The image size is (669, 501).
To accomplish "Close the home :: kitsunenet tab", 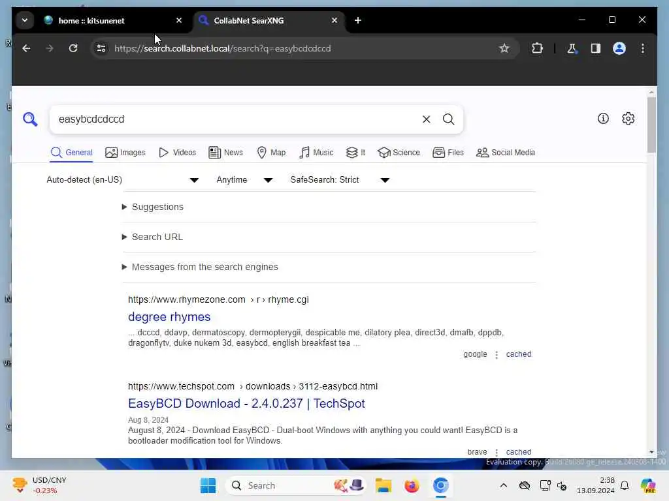I will [x=179, y=20].
